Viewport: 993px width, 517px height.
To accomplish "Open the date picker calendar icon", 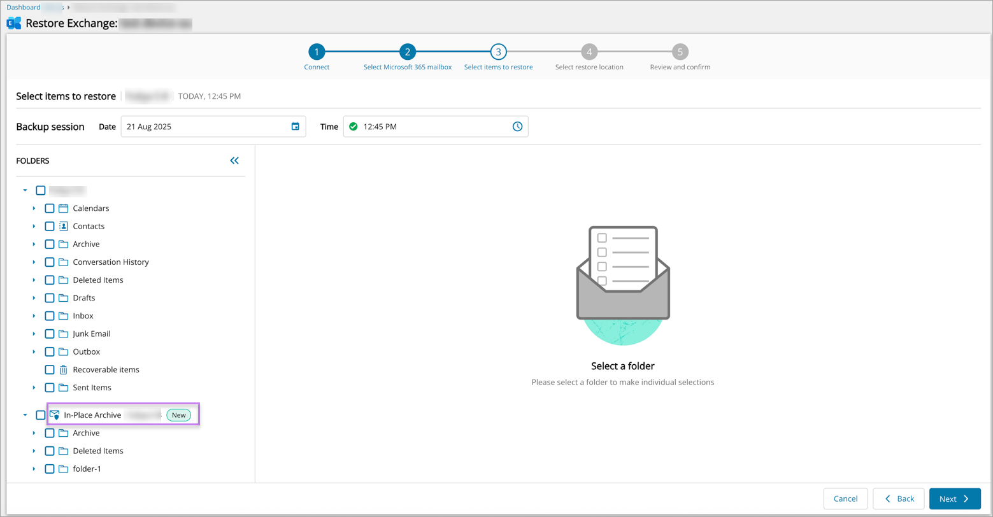I will tap(295, 127).
